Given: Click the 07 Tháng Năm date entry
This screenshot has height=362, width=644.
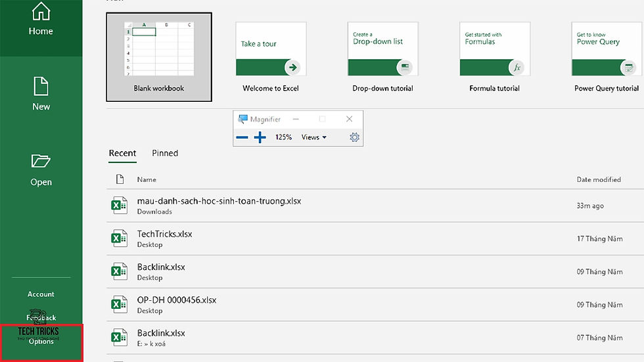Looking at the screenshot, I should pyautogui.click(x=599, y=338).
